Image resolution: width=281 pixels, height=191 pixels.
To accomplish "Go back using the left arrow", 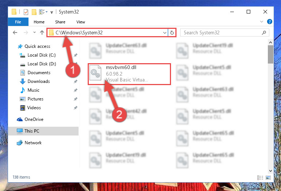I will coord(15,33).
